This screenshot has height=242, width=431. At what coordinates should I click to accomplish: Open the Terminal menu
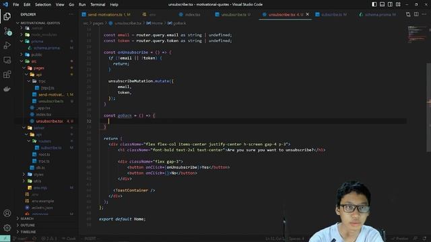(98, 5)
